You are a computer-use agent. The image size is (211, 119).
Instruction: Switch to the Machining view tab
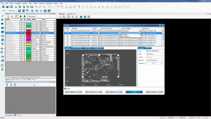tap(71, 14)
